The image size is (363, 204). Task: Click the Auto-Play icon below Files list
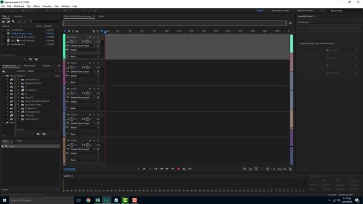(36, 59)
